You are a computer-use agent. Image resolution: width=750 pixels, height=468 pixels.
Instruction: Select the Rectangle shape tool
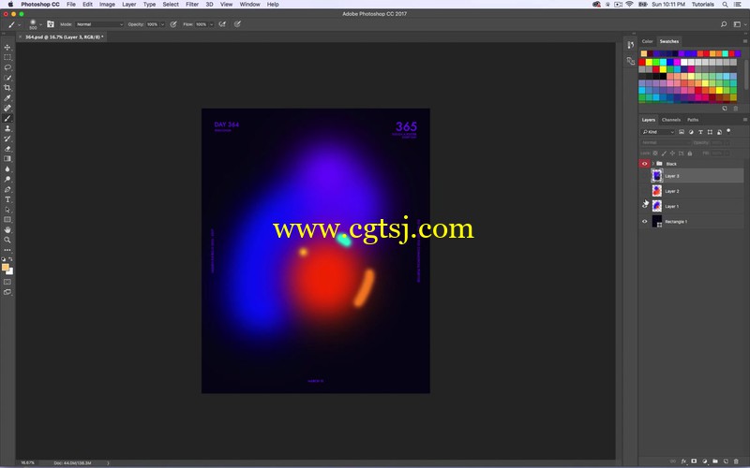click(7, 220)
